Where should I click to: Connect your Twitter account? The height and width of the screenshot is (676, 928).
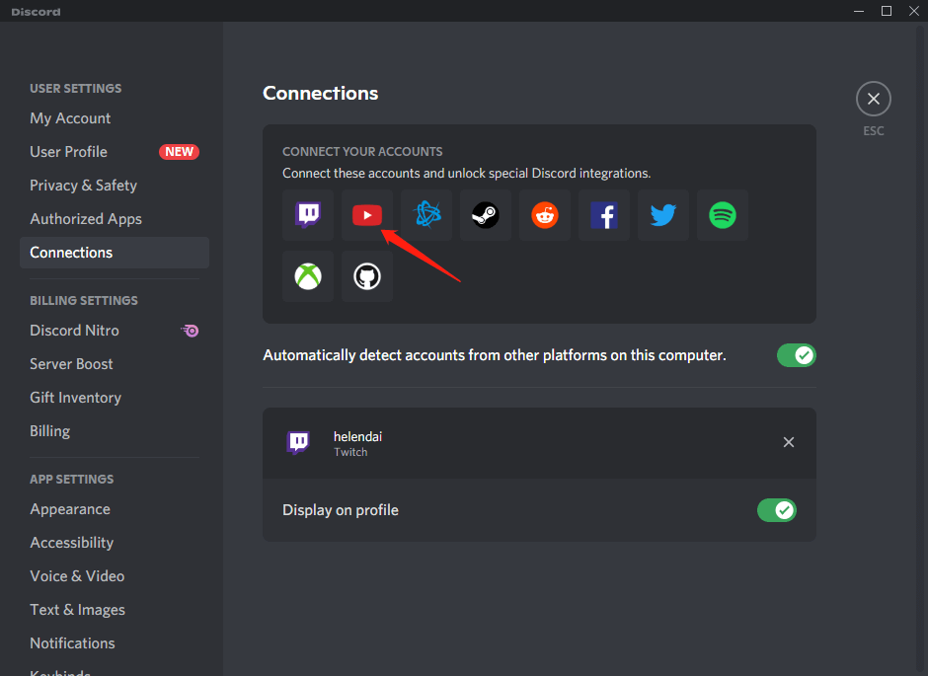click(662, 215)
